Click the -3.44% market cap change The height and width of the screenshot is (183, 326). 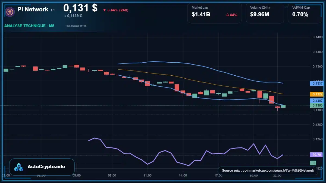tap(231, 15)
